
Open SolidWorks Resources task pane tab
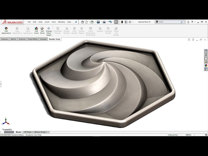(x=206, y=51)
